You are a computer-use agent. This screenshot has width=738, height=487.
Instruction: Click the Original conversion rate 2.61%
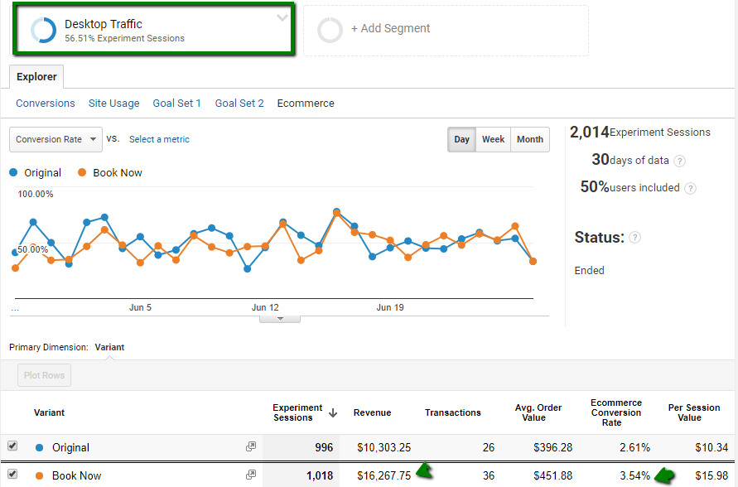coord(634,447)
